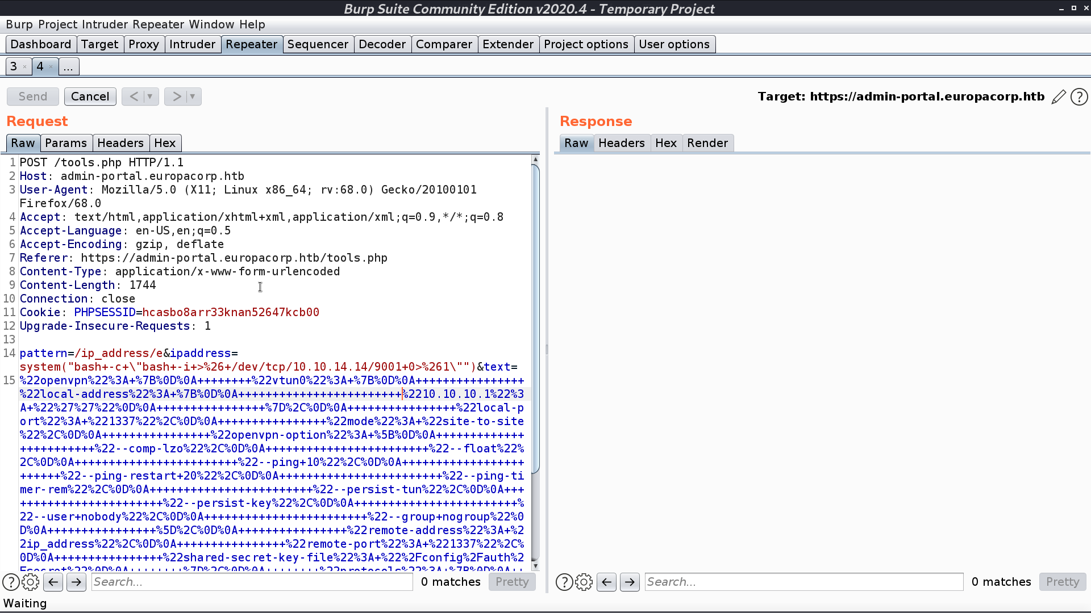Toggle Pretty view in response pane
Viewport: 1091px width, 613px height.
click(1063, 582)
